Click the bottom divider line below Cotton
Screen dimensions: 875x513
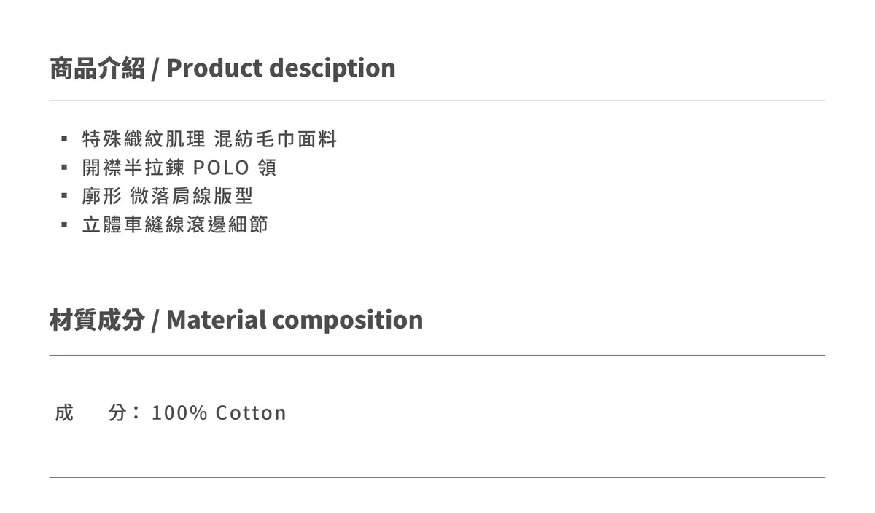click(x=437, y=477)
